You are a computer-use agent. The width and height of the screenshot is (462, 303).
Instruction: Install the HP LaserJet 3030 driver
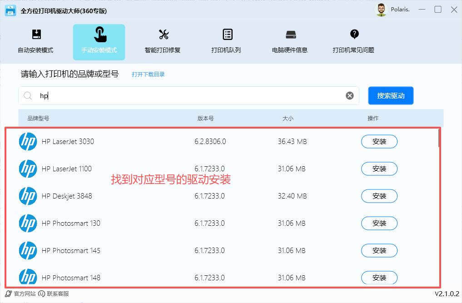tap(379, 141)
